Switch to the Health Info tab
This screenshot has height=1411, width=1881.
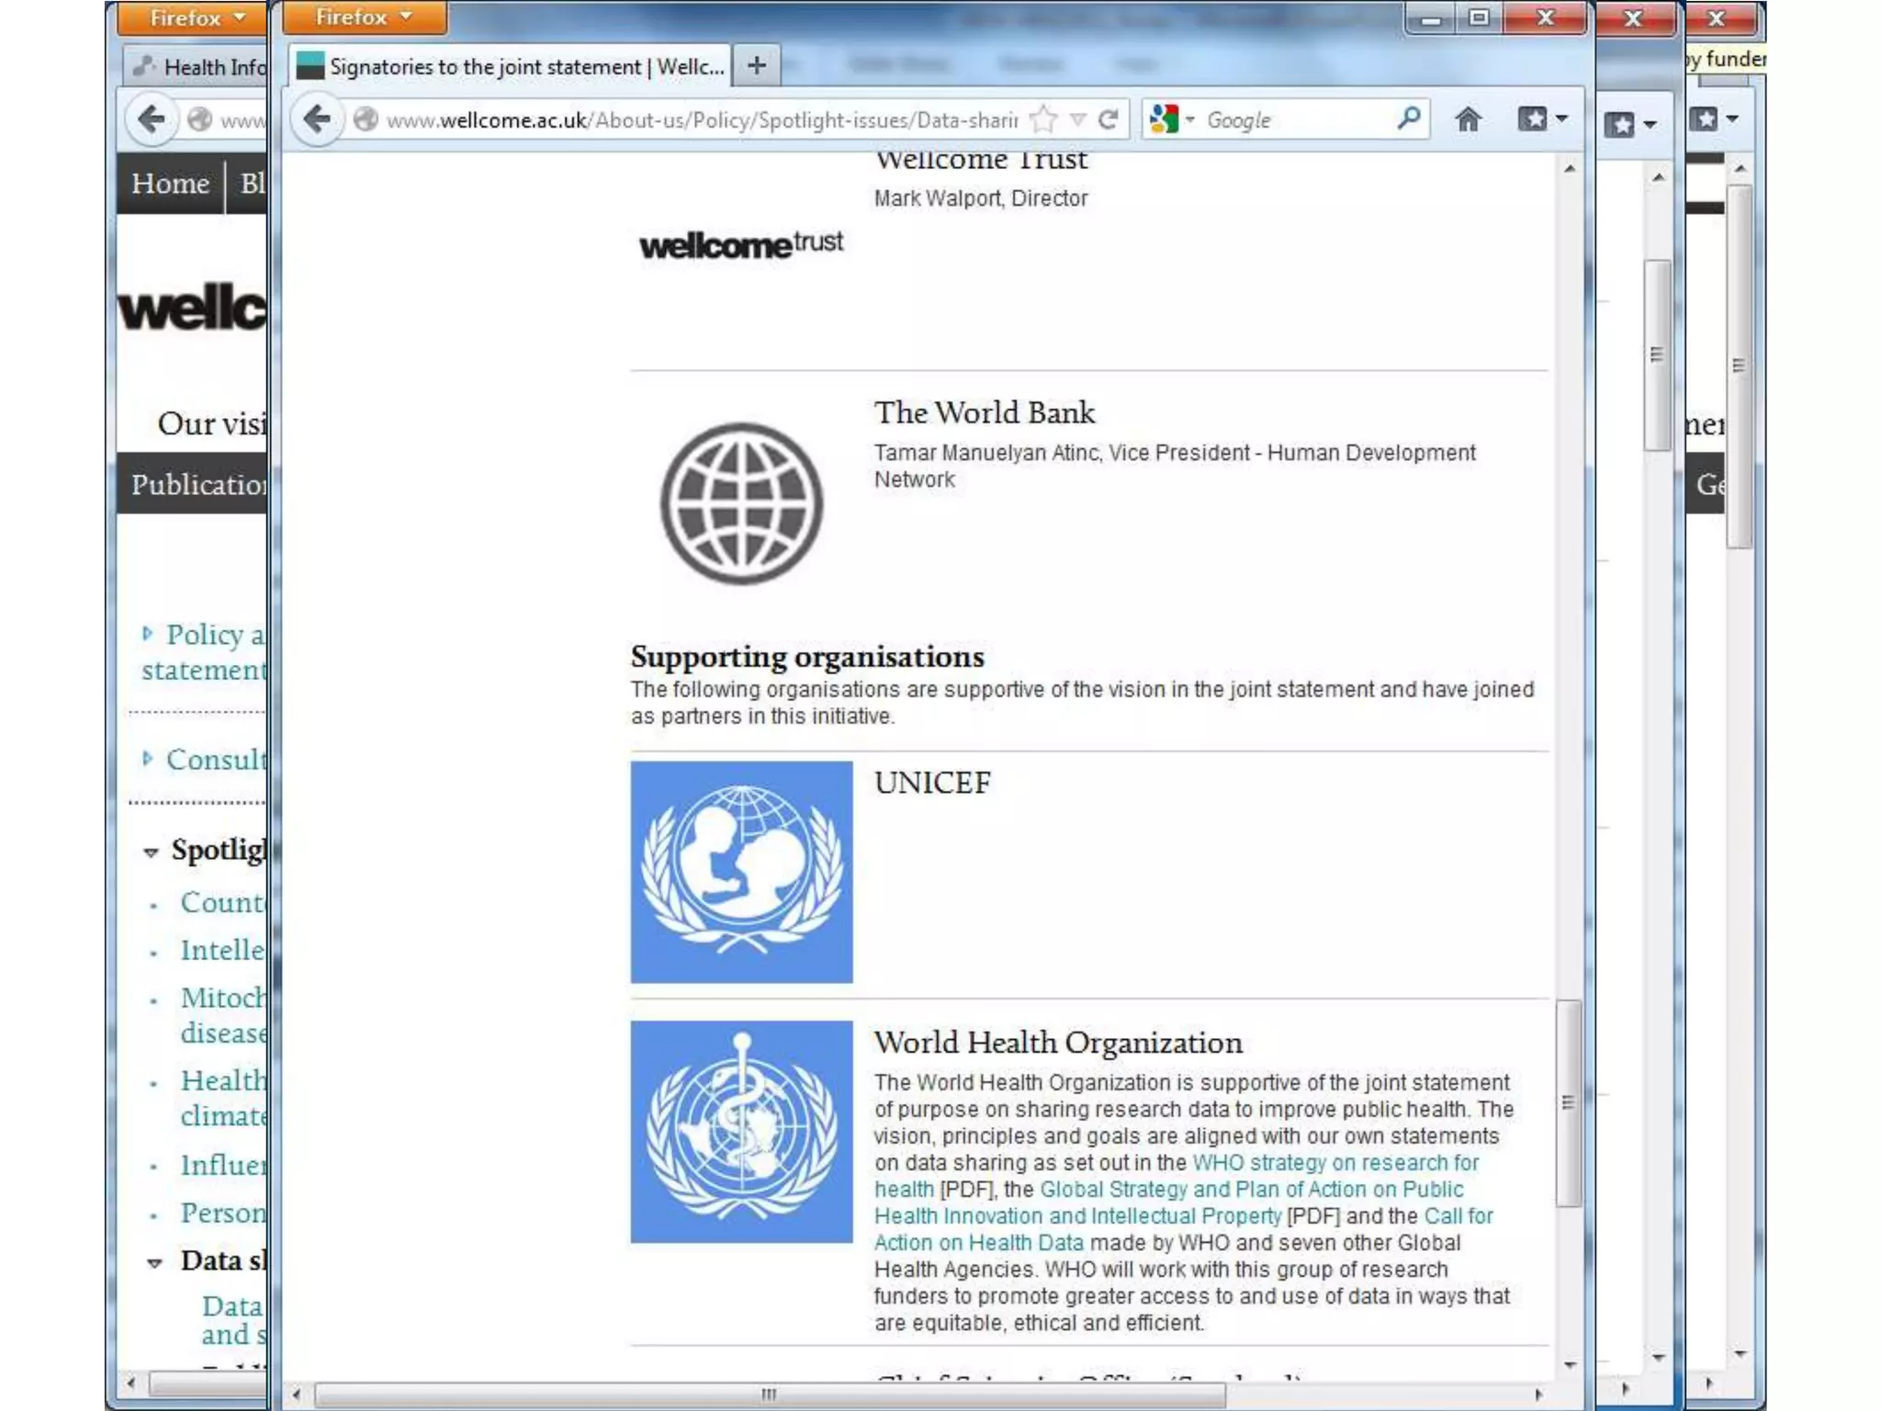coord(197,67)
